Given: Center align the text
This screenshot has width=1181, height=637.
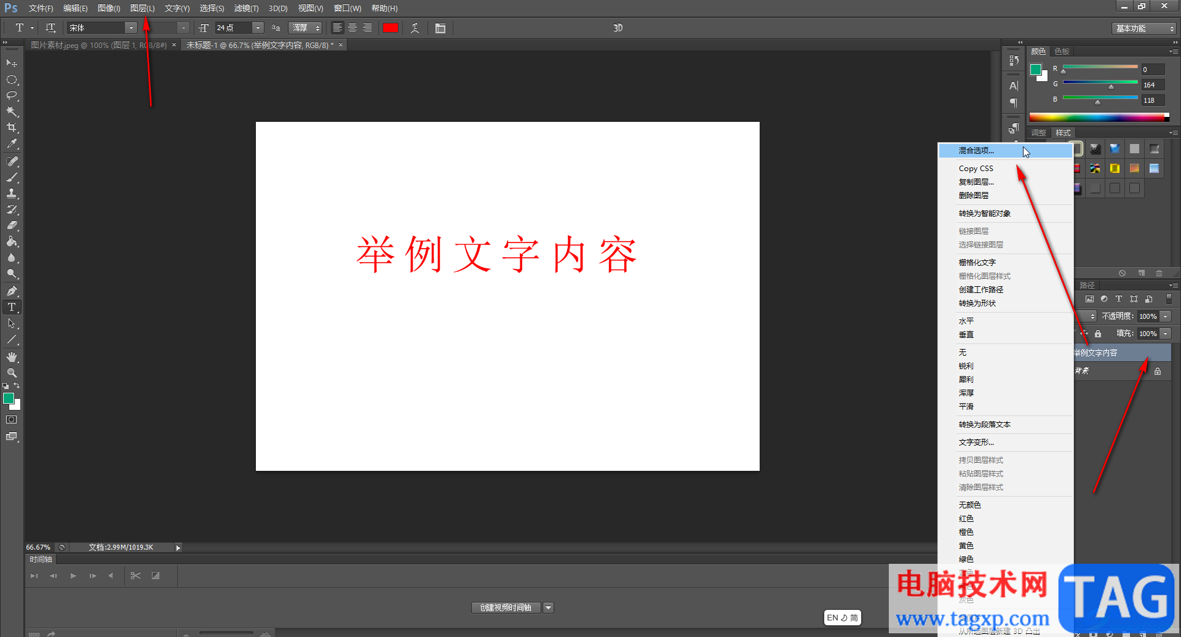Looking at the screenshot, I should click(x=352, y=28).
